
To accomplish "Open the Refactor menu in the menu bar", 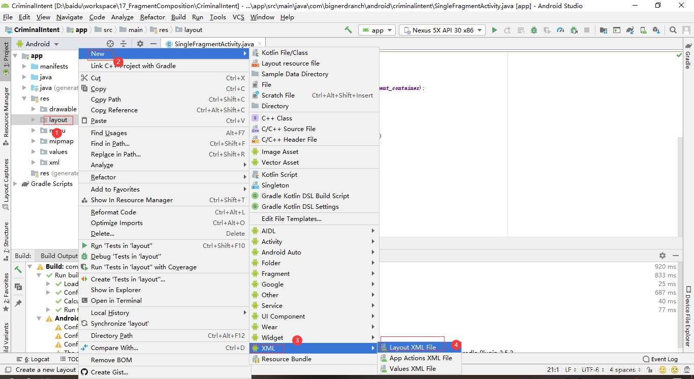I will [x=152, y=17].
